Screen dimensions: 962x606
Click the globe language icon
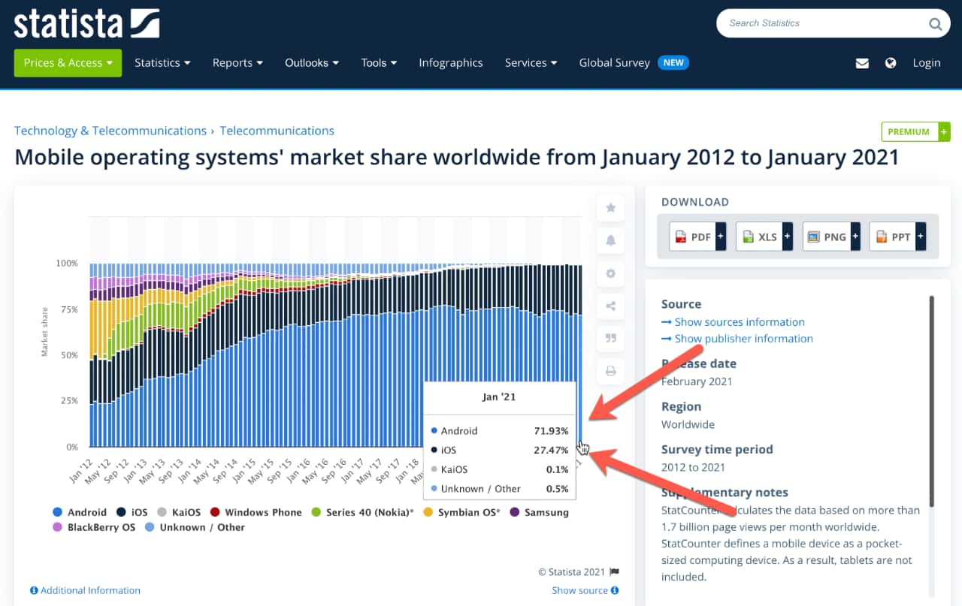pyautogui.click(x=891, y=63)
